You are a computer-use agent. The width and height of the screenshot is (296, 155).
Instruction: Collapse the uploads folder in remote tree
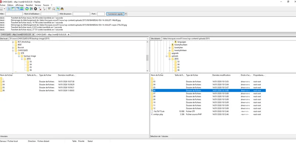pos(167,56)
